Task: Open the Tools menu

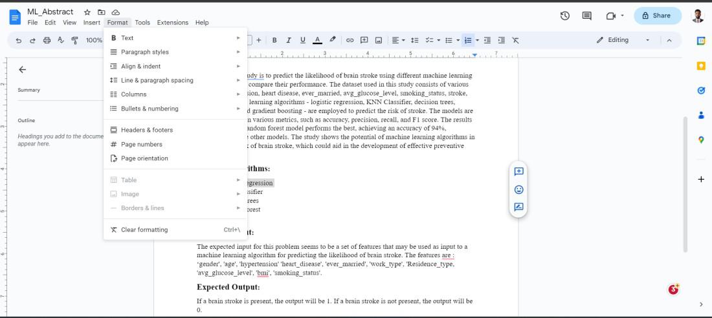Action: click(x=142, y=22)
